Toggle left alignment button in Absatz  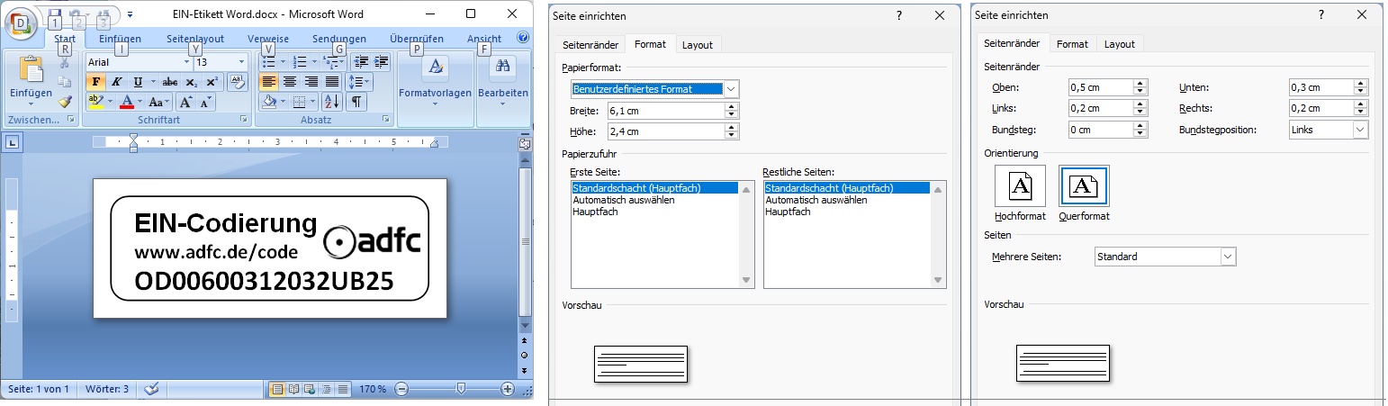coord(268,82)
